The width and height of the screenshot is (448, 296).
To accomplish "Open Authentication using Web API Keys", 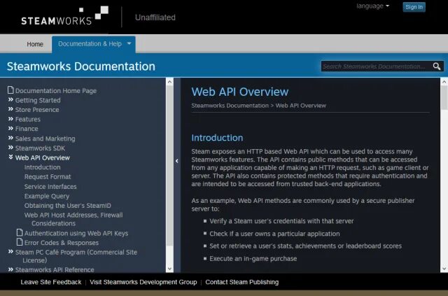I will (x=76, y=234).
